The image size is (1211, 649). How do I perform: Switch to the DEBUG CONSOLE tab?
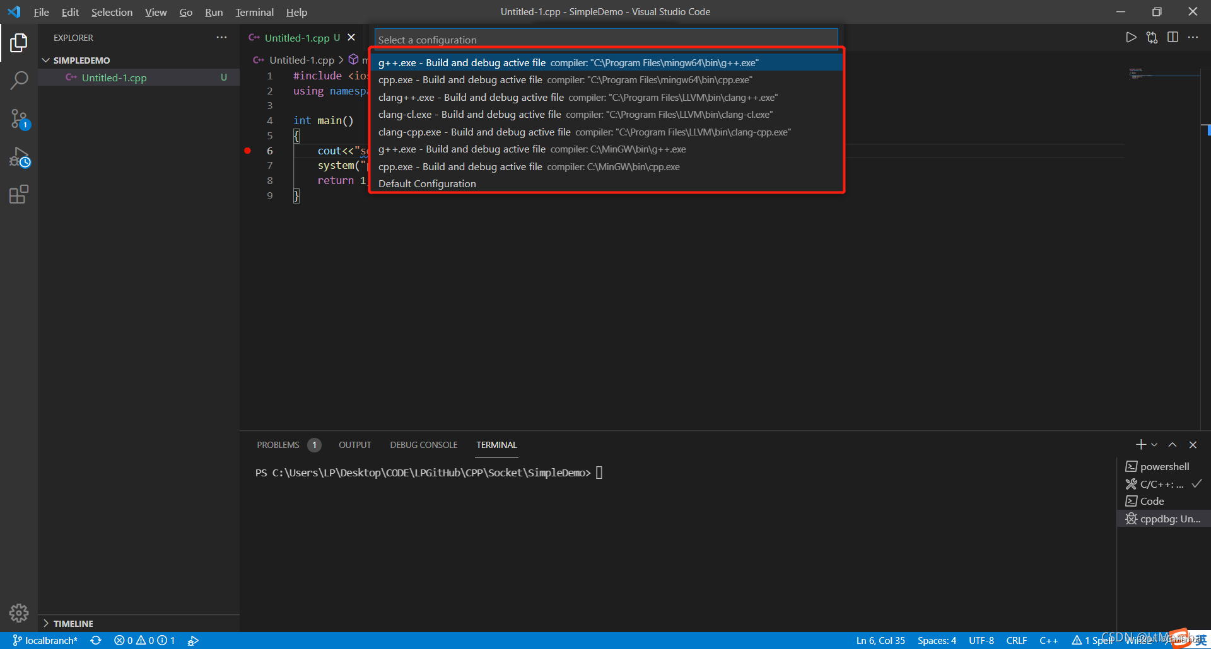(424, 445)
